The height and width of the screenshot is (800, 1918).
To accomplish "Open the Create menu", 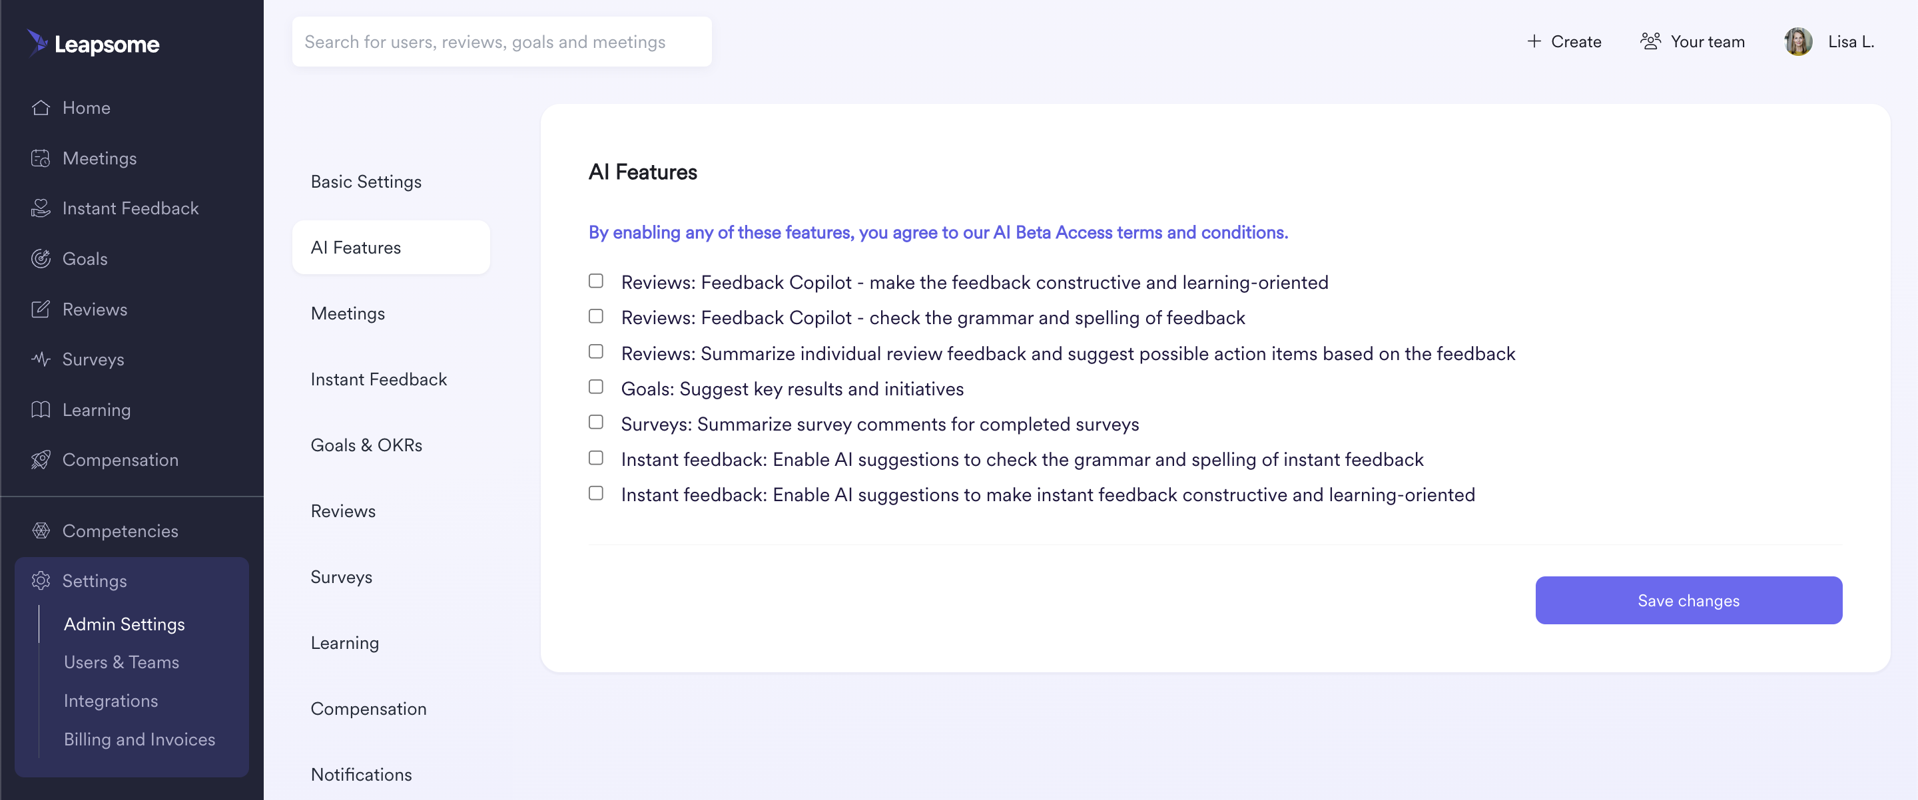I will (1564, 42).
